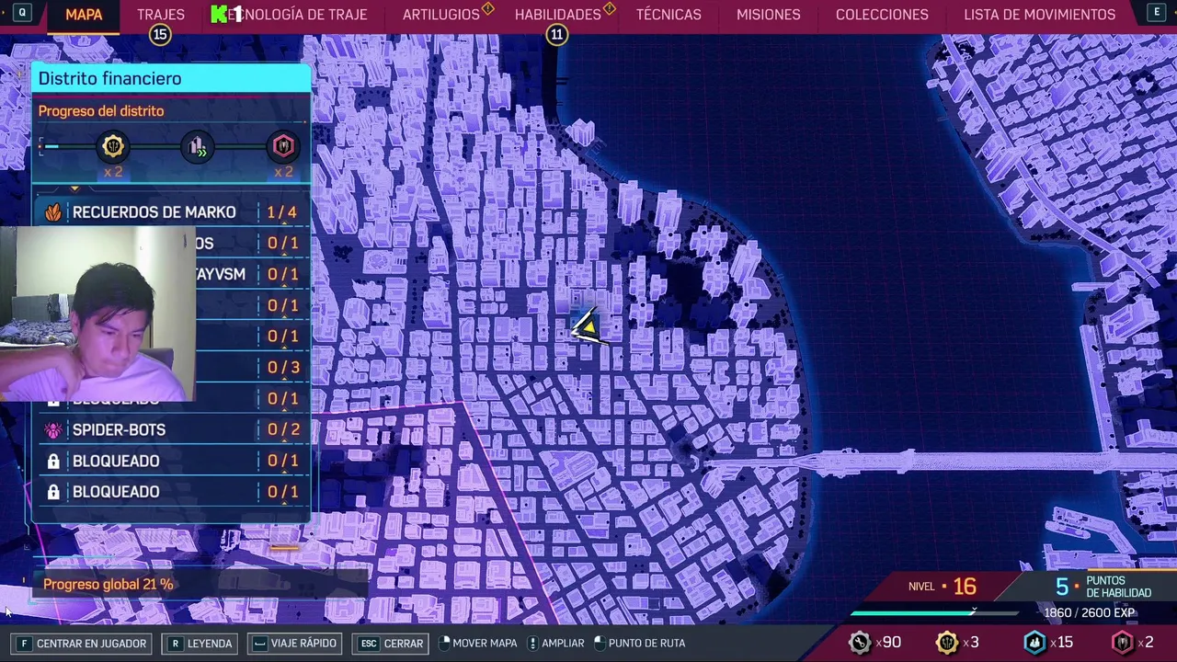Click the AMPLIAR zoom hint
Image resolution: width=1177 pixels, height=662 pixels.
tap(556, 644)
